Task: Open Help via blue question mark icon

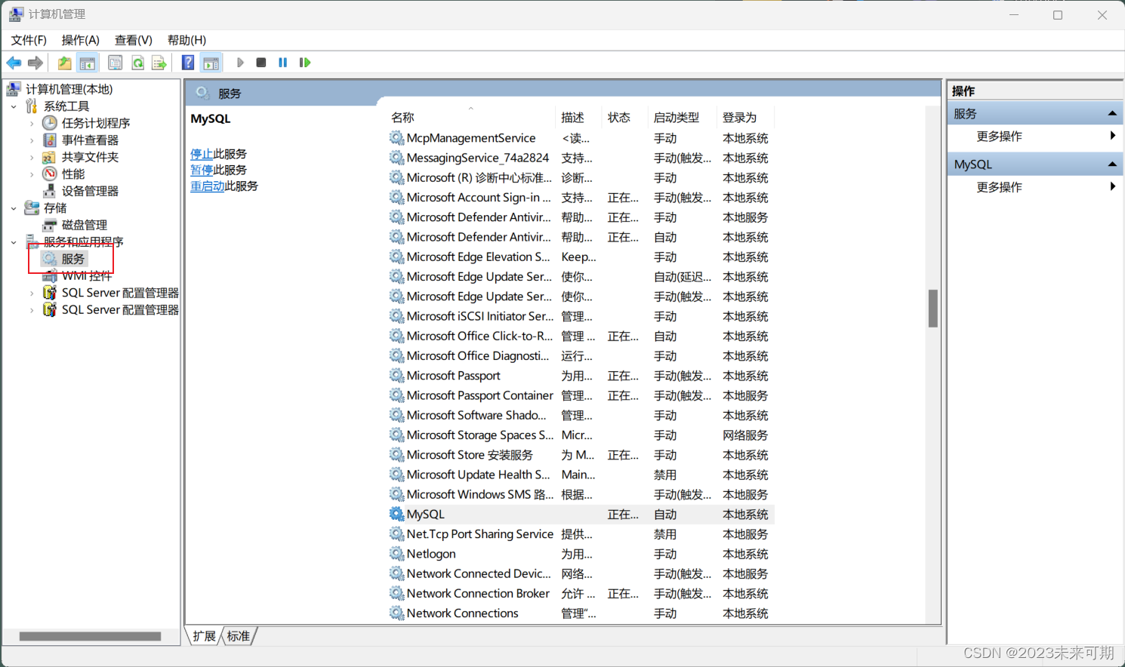Action: click(x=188, y=63)
